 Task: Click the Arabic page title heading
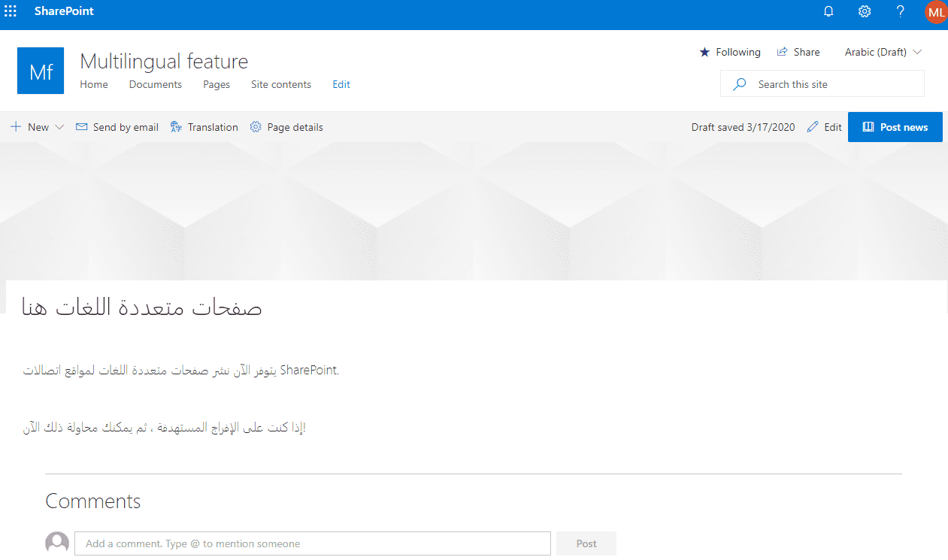tap(142, 308)
